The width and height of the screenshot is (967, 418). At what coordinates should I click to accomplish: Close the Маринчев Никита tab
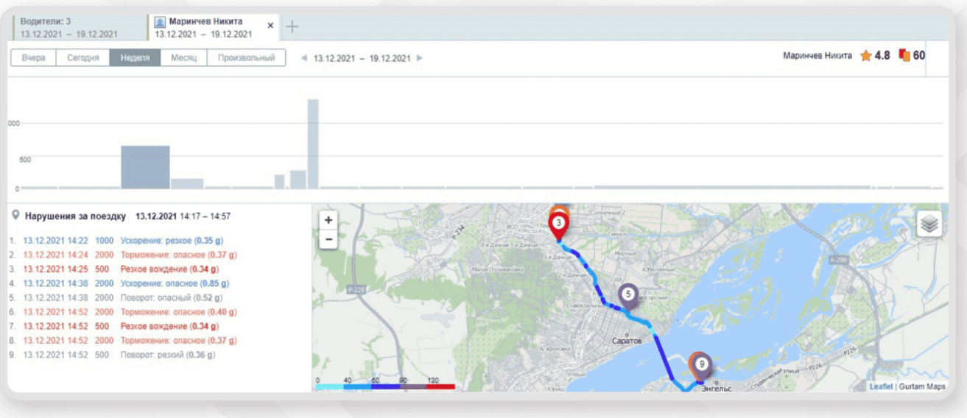270,26
